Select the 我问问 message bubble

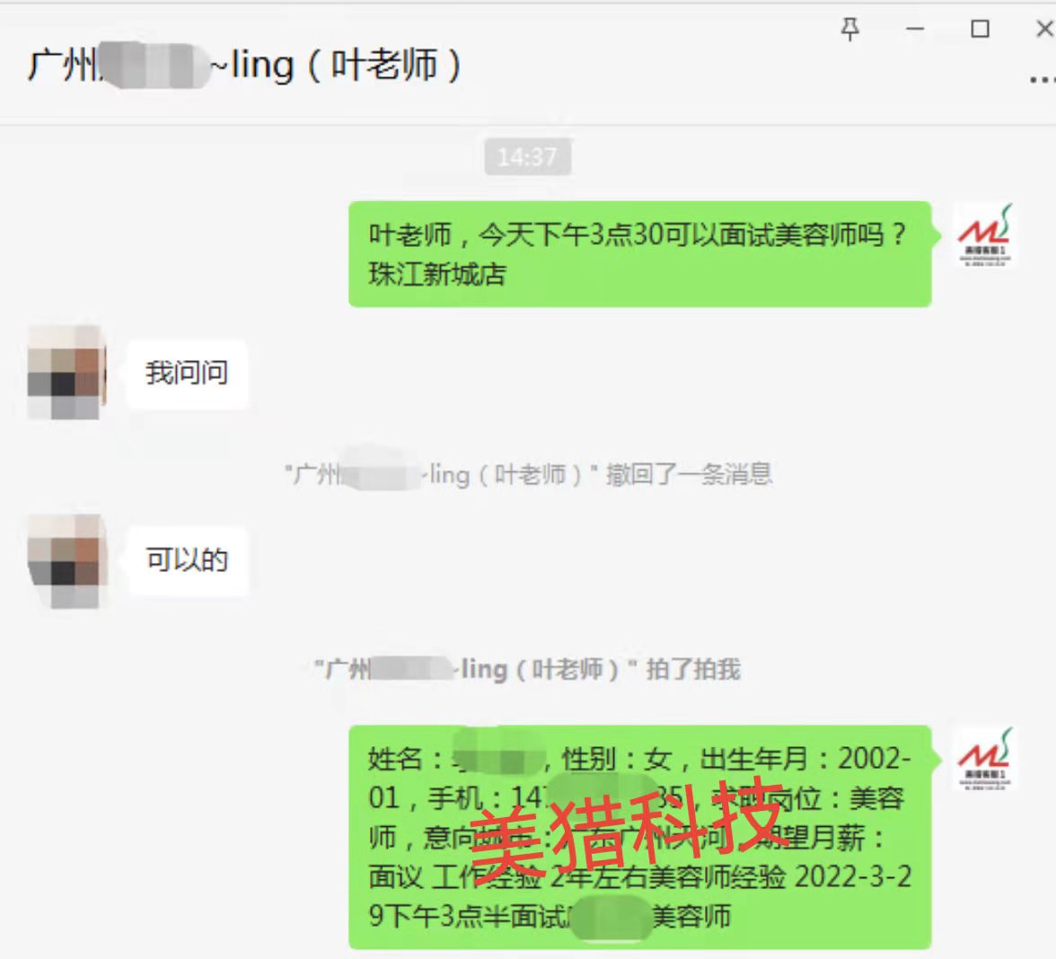point(187,374)
